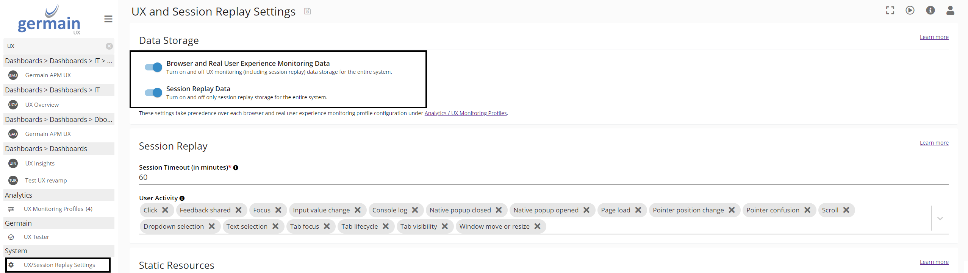Show Session Timeout info tooltip icon
The height and width of the screenshot is (273, 968).
236,168
